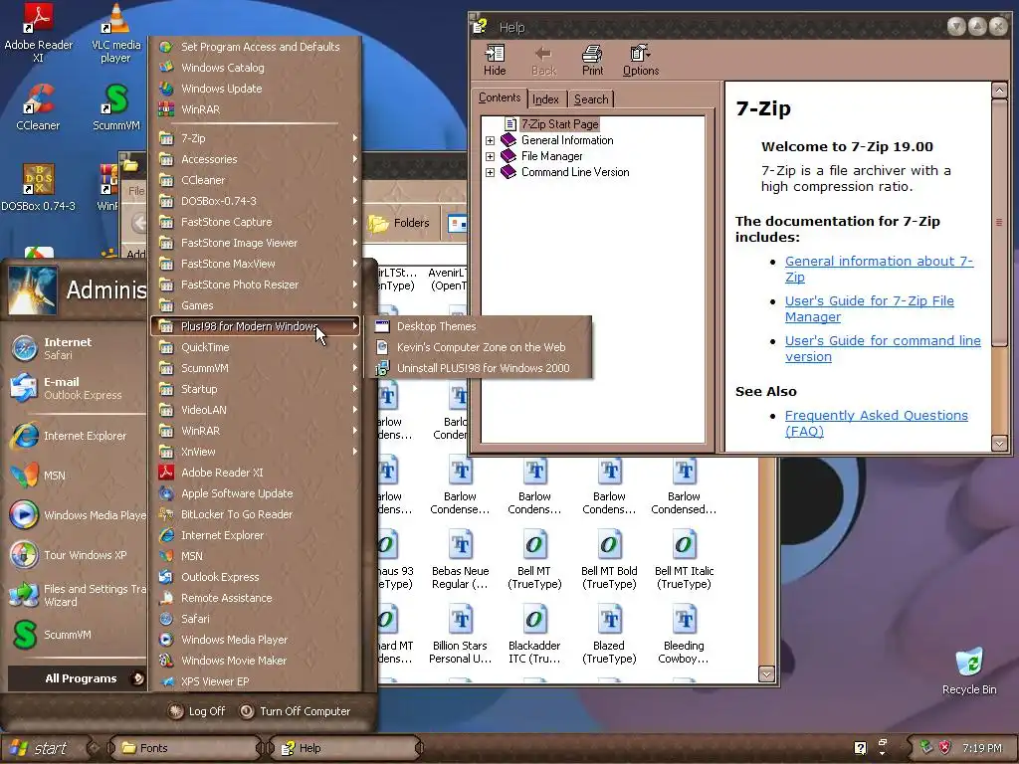Open the Startup folder submenu

click(x=257, y=389)
